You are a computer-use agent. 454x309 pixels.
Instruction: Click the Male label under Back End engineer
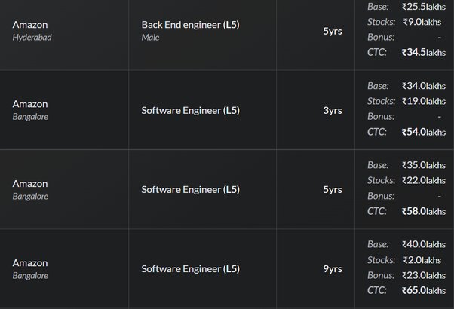pyautogui.click(x=150, y=38)
